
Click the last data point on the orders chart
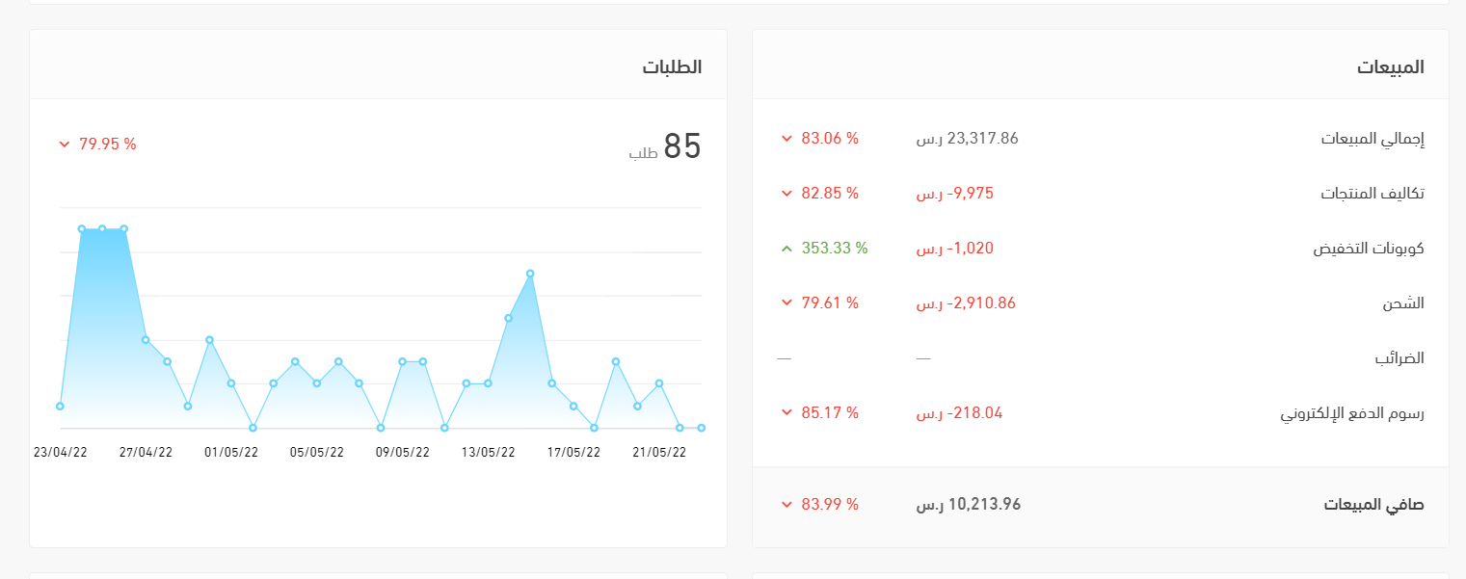[x=701, y=428]
